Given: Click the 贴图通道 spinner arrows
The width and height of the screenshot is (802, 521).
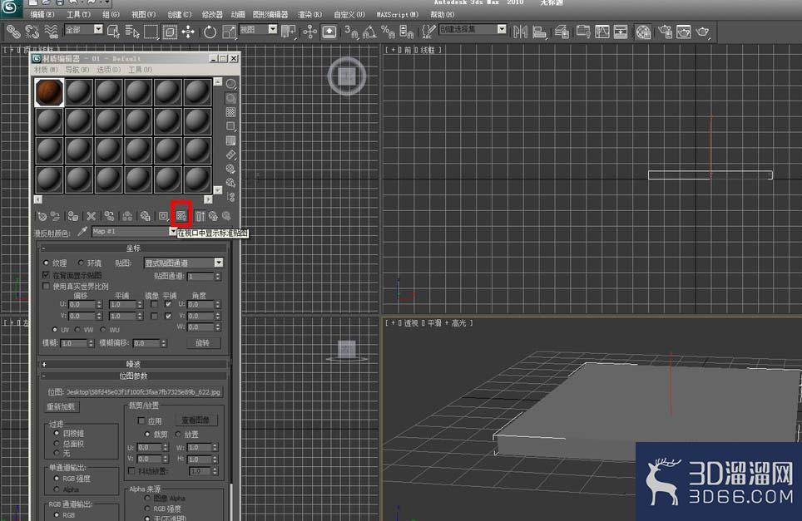Looking at the screenshot, I should (x=218, y=276).
